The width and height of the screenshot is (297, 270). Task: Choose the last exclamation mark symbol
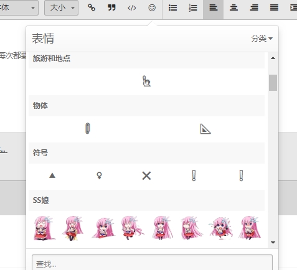[241, 175]
